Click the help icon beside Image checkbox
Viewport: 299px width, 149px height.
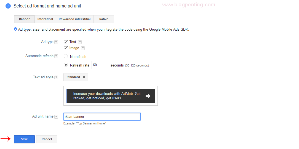[x=83, y=48]
